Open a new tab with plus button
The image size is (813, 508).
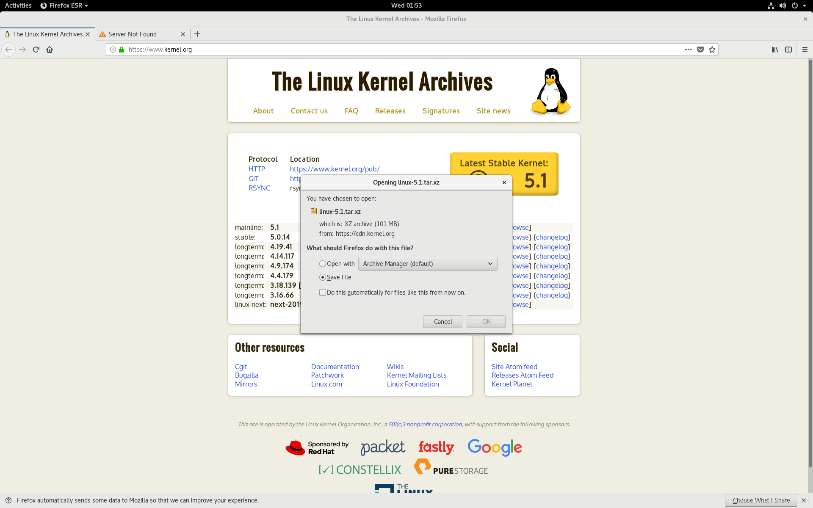point(197,34)
